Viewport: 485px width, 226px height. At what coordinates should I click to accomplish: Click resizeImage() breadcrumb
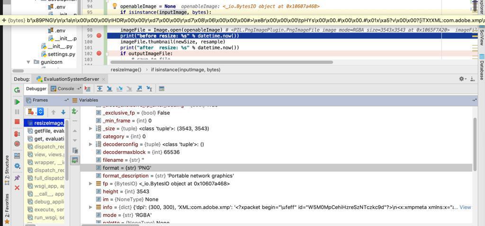pyautogui.click(x=126, y=70)
